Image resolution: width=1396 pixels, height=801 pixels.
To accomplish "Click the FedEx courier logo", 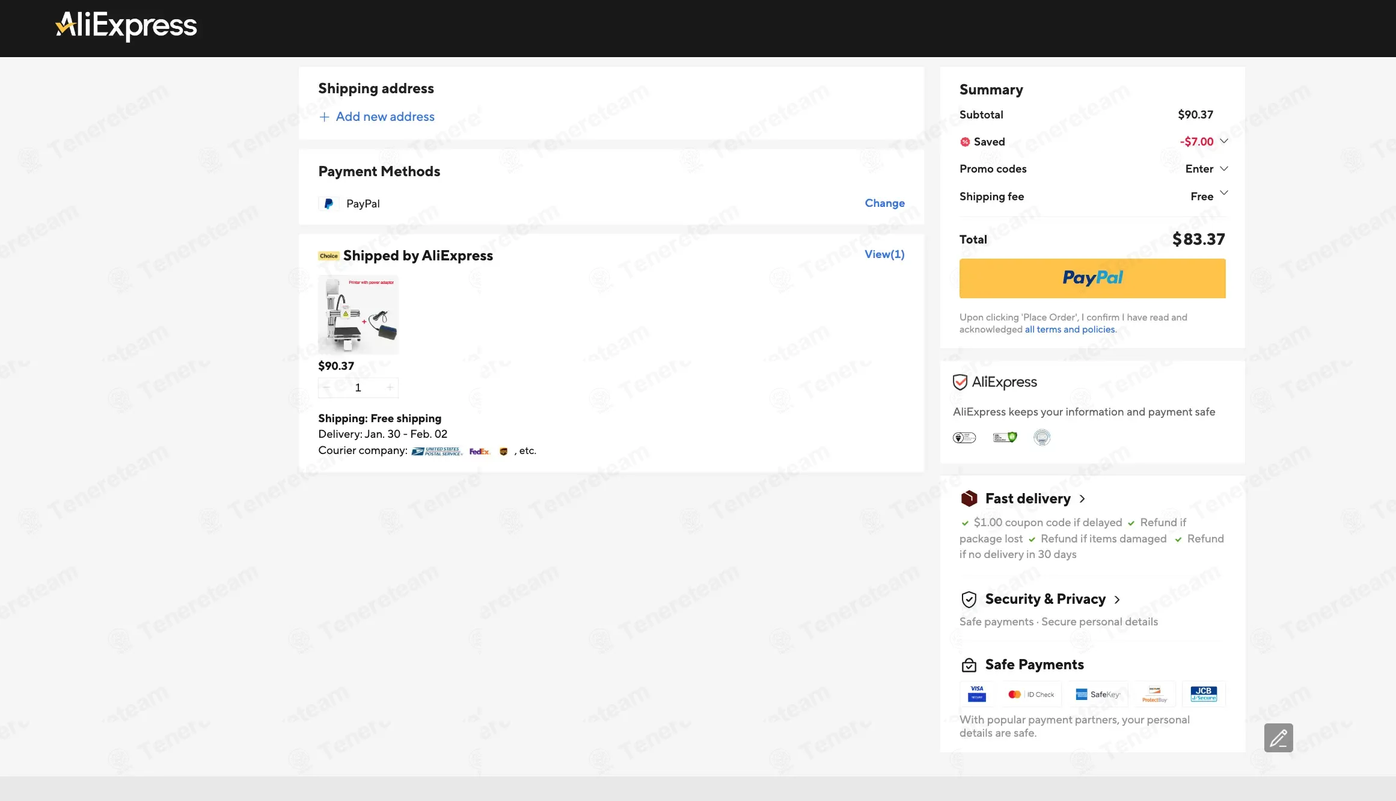I will (x=480, y=452).
